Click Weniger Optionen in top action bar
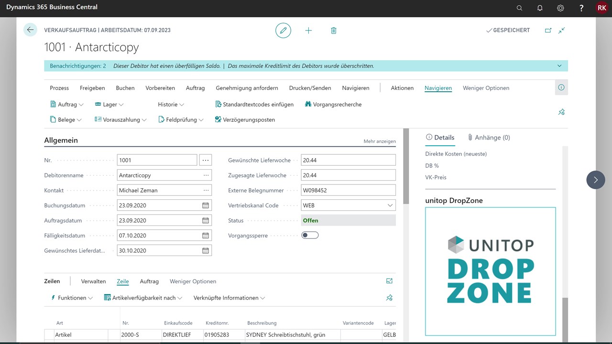 click(486, 88)
